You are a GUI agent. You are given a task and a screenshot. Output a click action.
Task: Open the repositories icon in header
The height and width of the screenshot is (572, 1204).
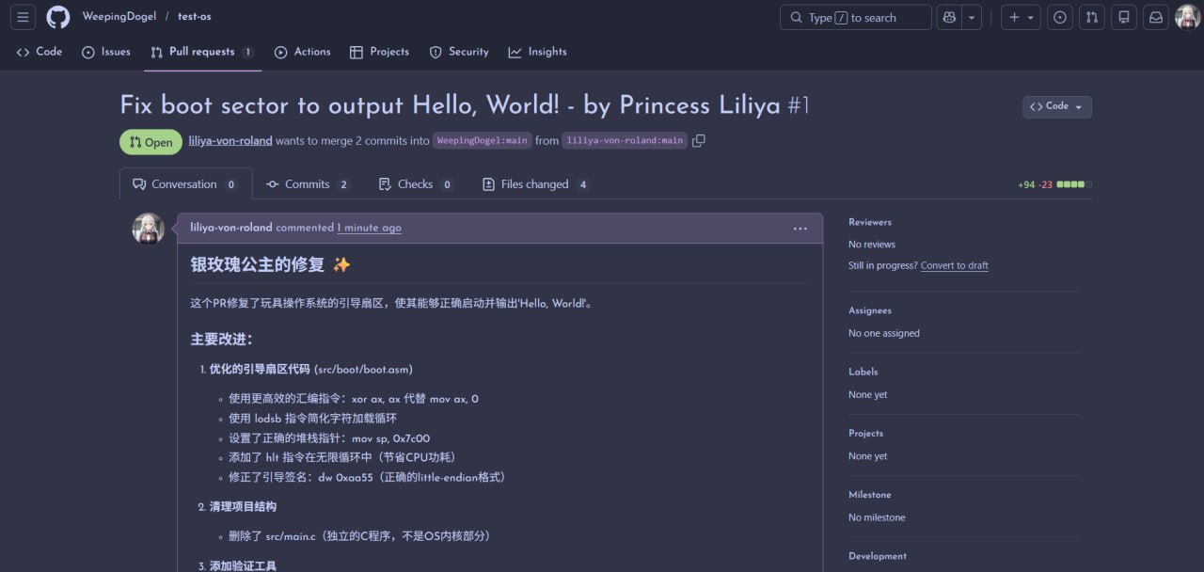[1122, 17]
